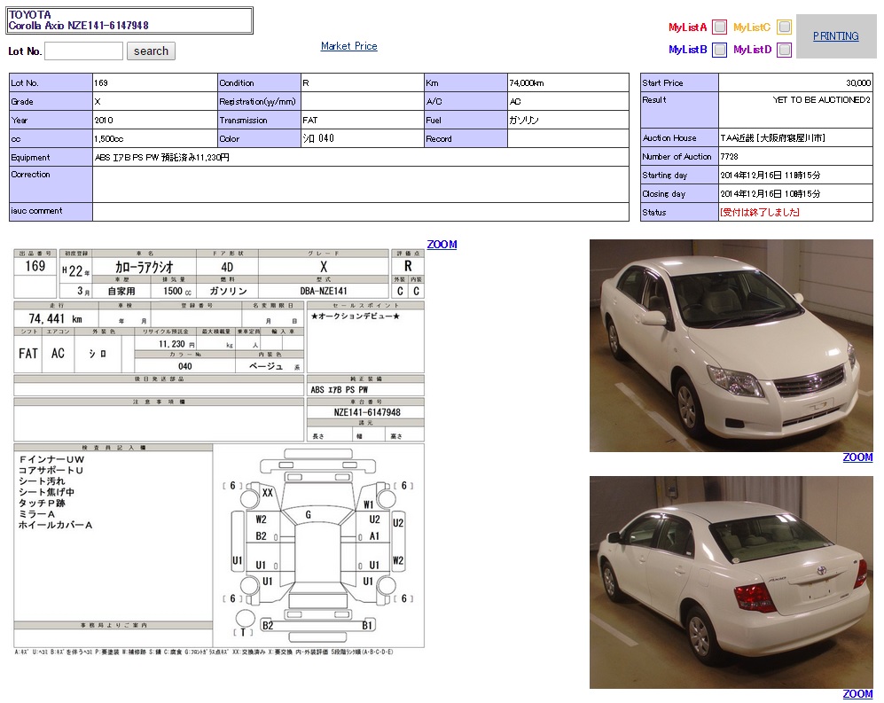
Task: Open the front view car photo
Action: [731, 346]
